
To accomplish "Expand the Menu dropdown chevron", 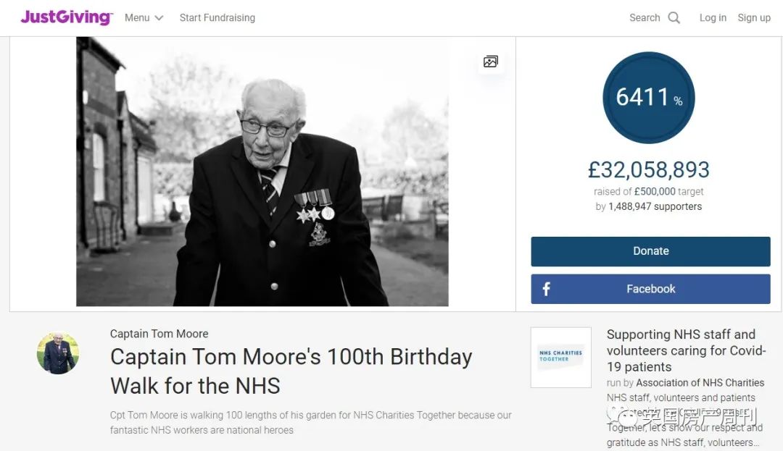I will [x=159, y=18].
